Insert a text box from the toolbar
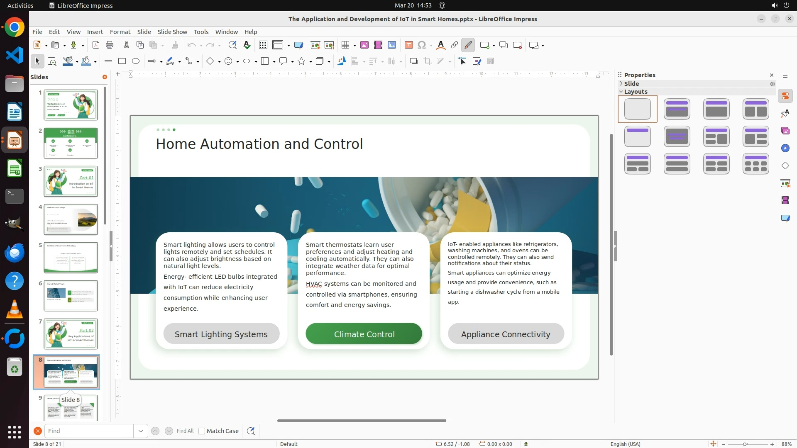Image resolution: width=797 pixels, height=448 pixels. (x=408, y=45)
